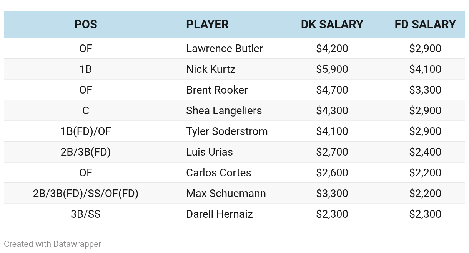The width and height of the screenshot is (469, 253).
Task: Click Carlos Cortes player name
Action: point(218,173)
